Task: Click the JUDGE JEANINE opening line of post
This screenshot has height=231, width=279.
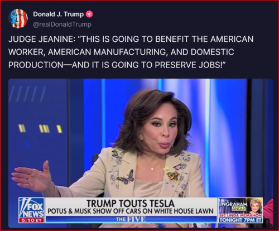Action: (131, 39)
